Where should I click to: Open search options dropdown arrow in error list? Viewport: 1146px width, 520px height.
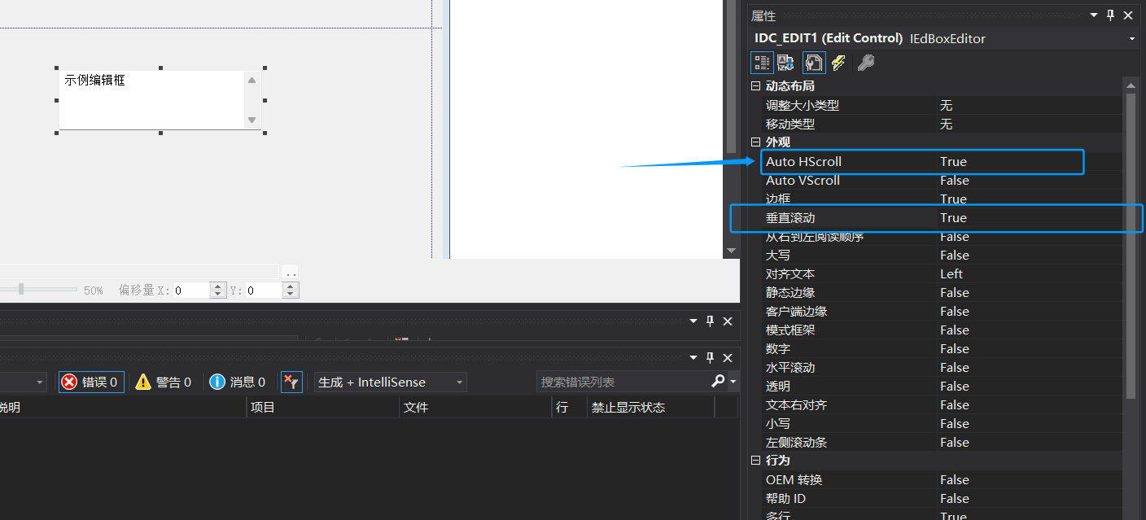[x=733, y=382]
